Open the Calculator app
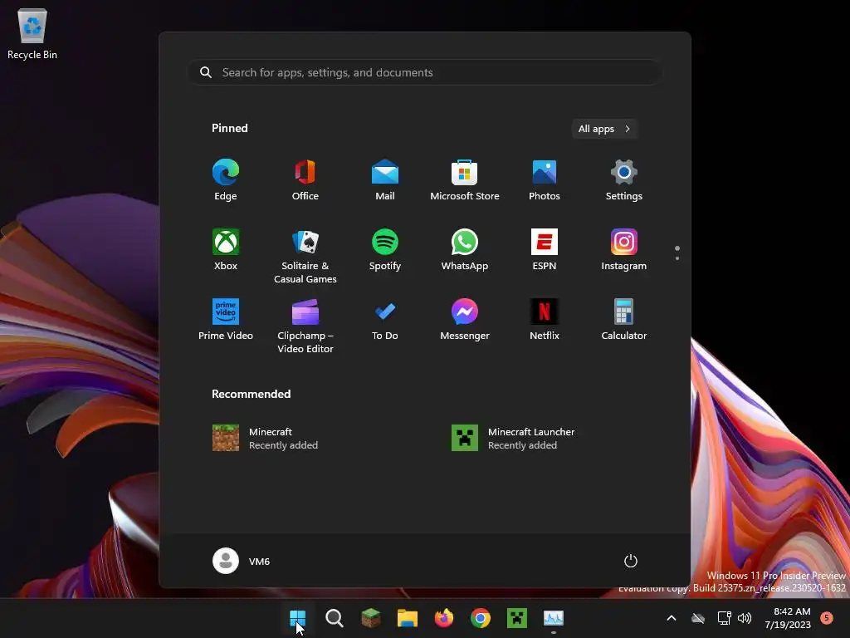This screenshot has height=638, width=850. coord(624,320)
